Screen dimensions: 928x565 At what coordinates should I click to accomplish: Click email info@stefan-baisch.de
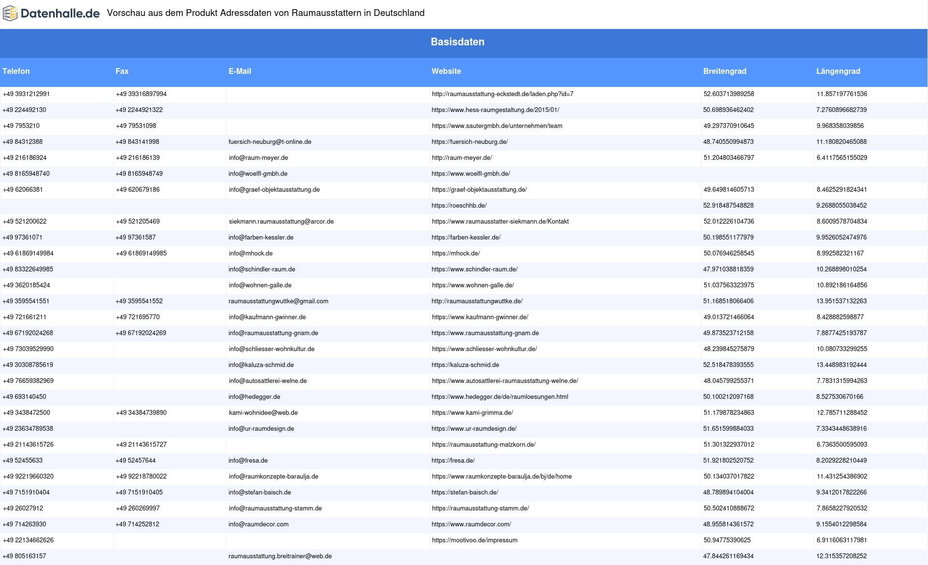[260, 493]
